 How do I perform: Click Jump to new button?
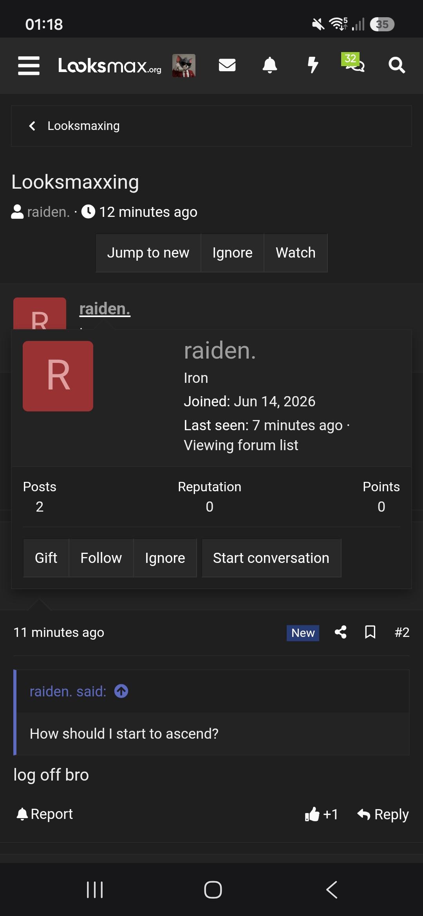148,253
